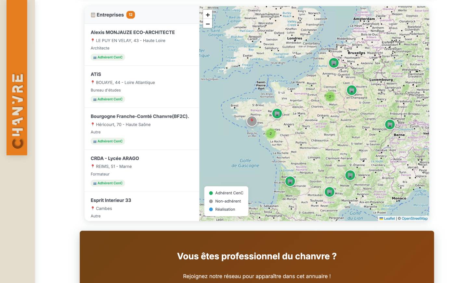Click the grey non-adhérent pin near Vannes
Viewport: 455px width, 283px height.
pos(252,121)
